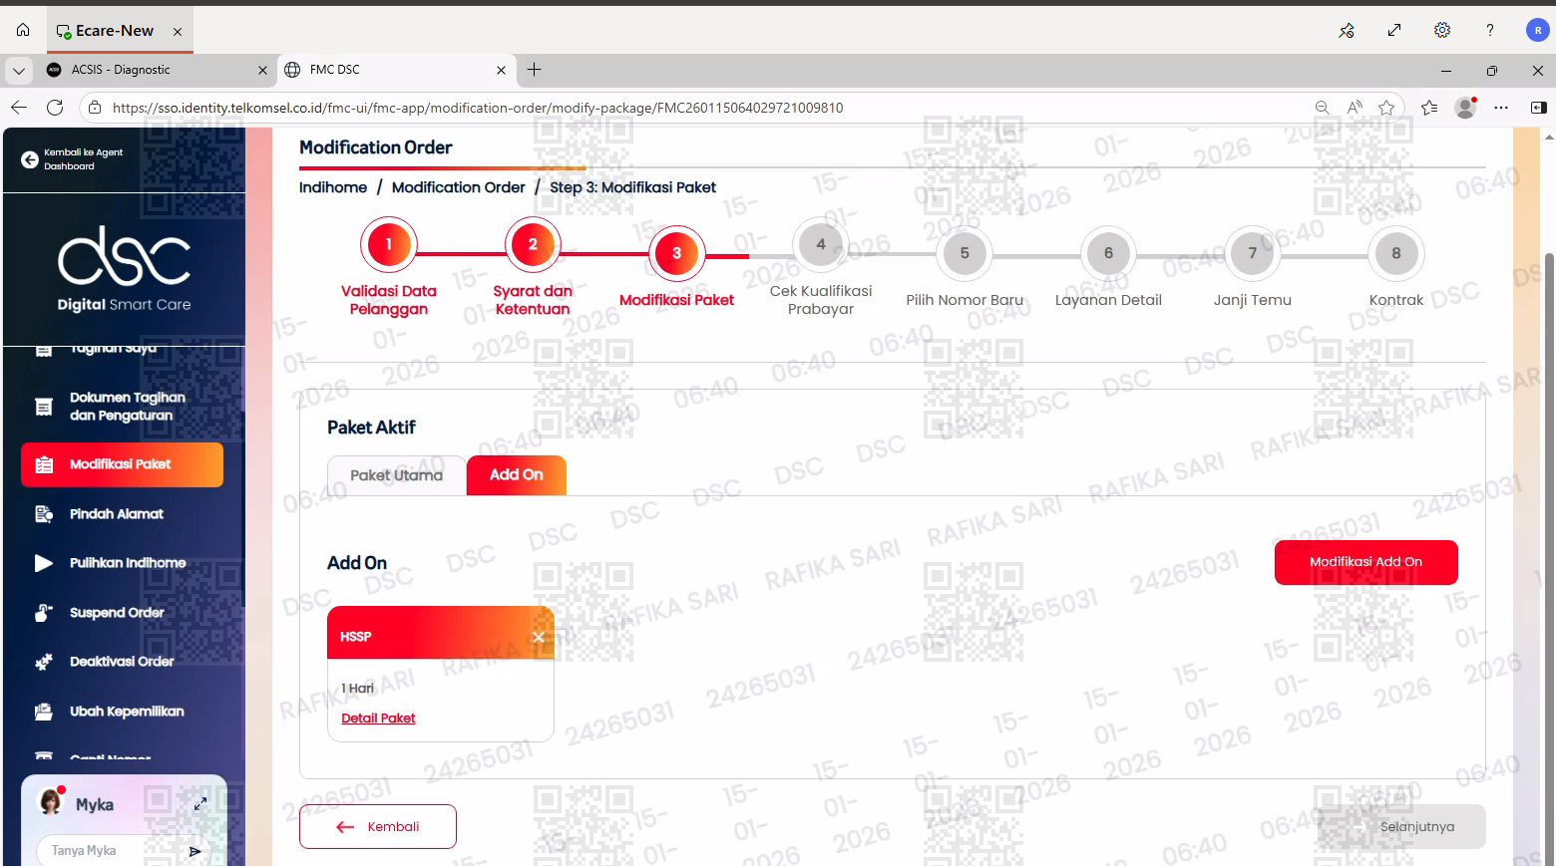Reload the page
The height and width of the screenshot is (866, 1556).
(55, 108)
